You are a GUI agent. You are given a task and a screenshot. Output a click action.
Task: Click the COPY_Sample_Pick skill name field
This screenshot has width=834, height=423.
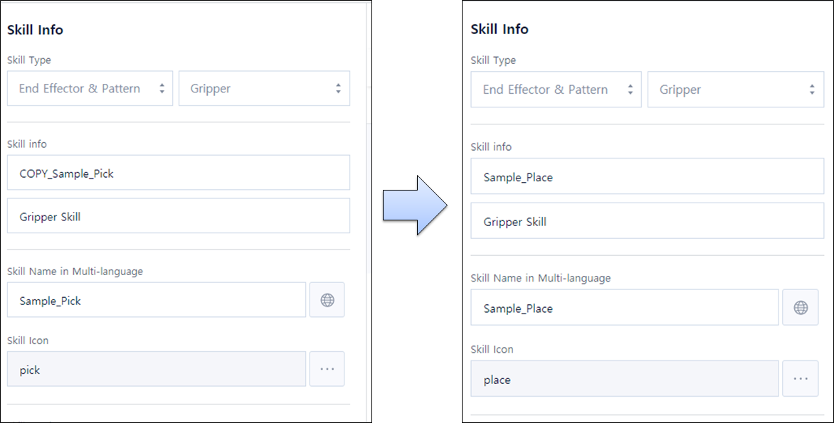coord(179,173)
